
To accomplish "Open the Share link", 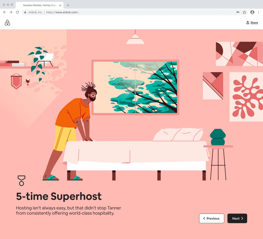I will [254, 23].
